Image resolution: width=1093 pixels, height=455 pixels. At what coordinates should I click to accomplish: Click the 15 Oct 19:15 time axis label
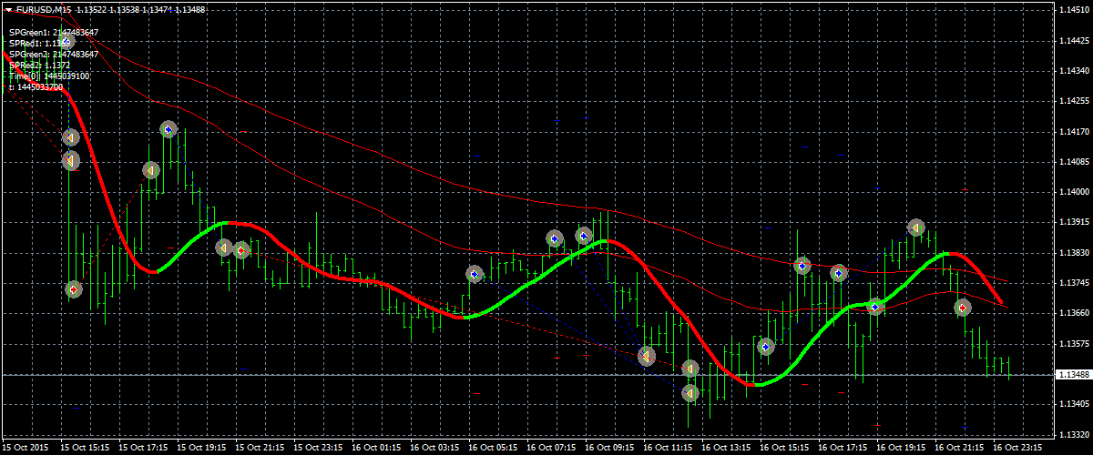click(x=202, y=448)
